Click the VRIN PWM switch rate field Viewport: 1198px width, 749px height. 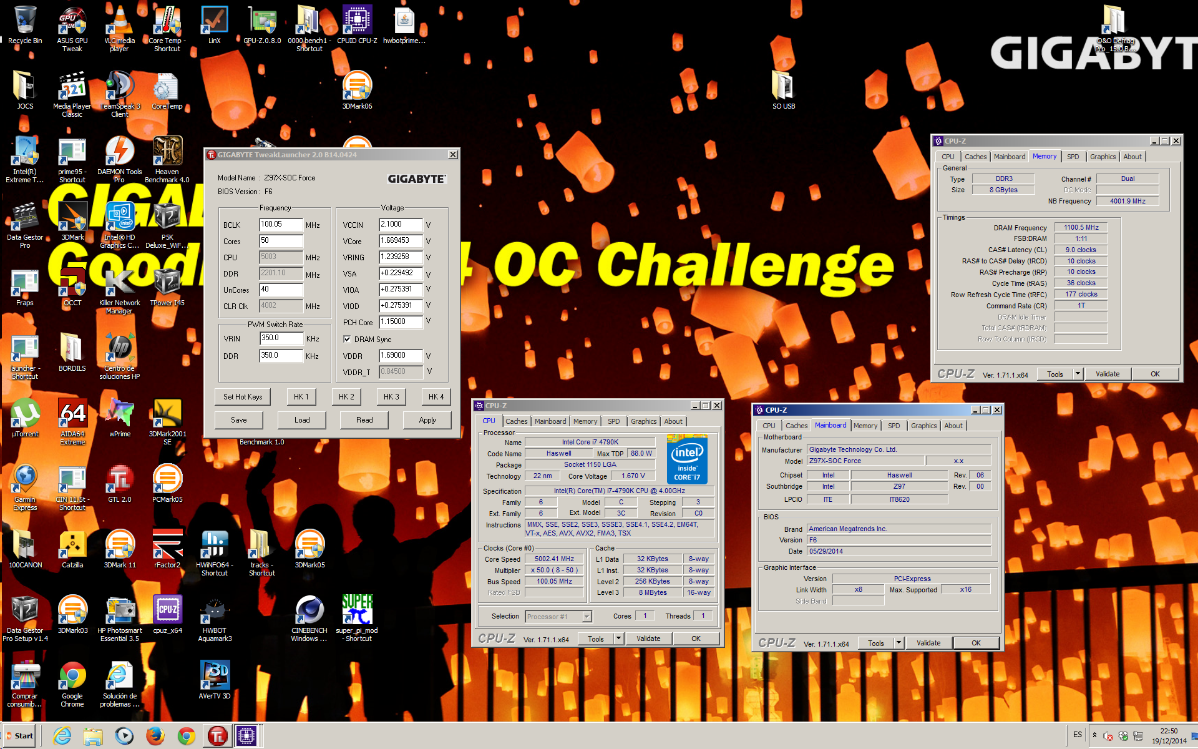point(281,338)
